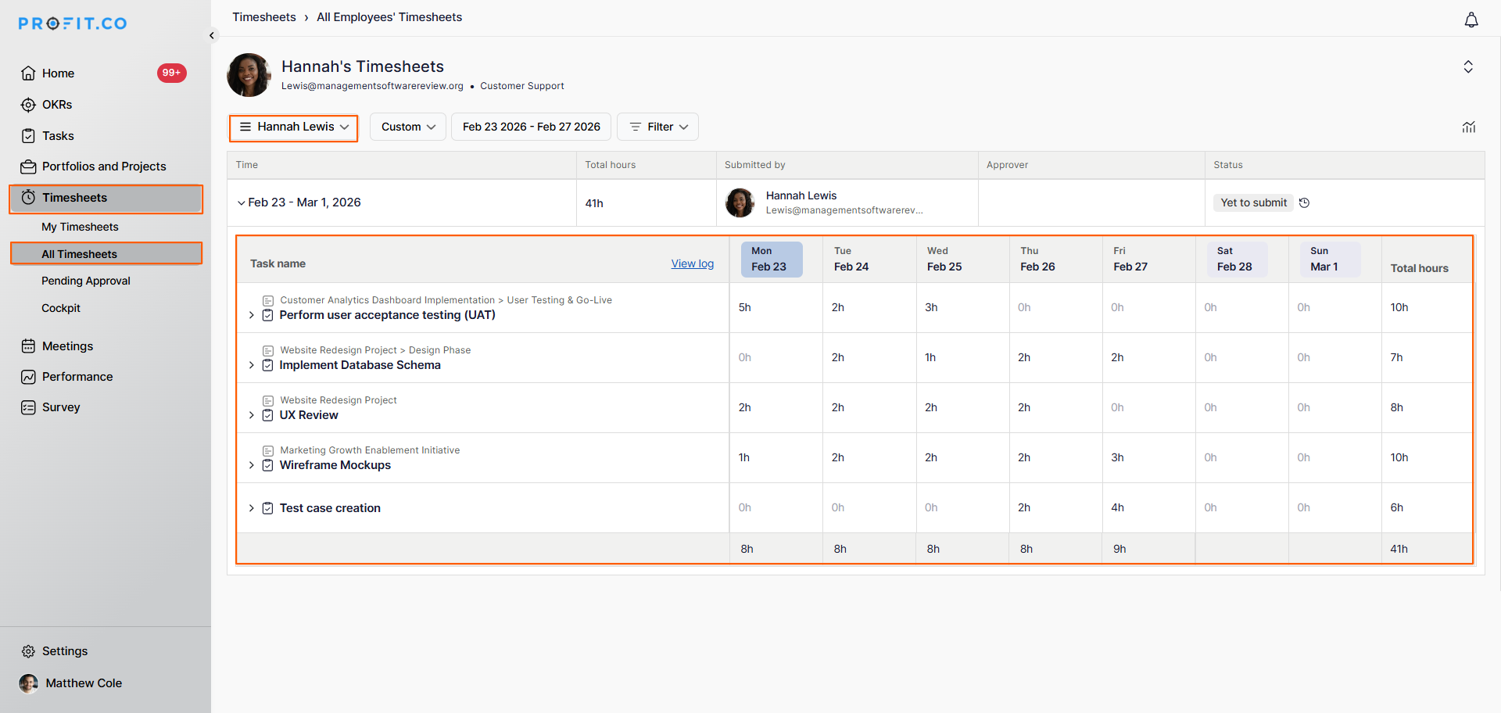
Task: Expand the Test case creation row
Action: click(251, 509)
